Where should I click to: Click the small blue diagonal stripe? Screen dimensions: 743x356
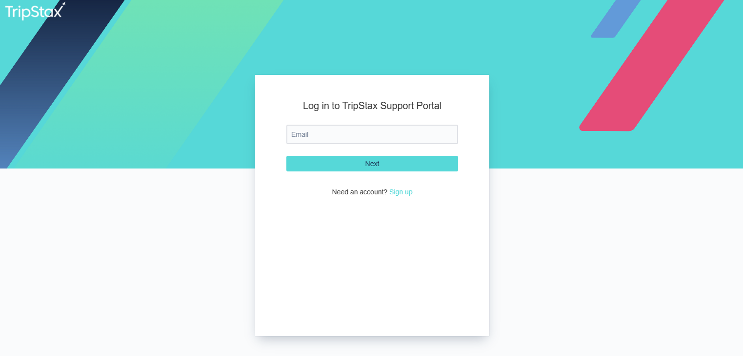pyautogui.click(x=616, y=19)
